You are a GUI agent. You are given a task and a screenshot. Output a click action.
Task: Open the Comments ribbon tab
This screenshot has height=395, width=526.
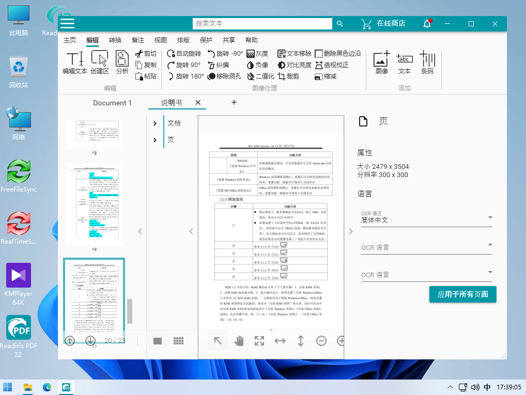click(x=138, y=40)
